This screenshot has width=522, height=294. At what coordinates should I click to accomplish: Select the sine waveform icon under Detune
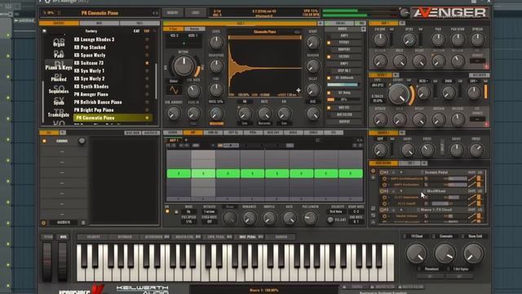click(174, 90)
